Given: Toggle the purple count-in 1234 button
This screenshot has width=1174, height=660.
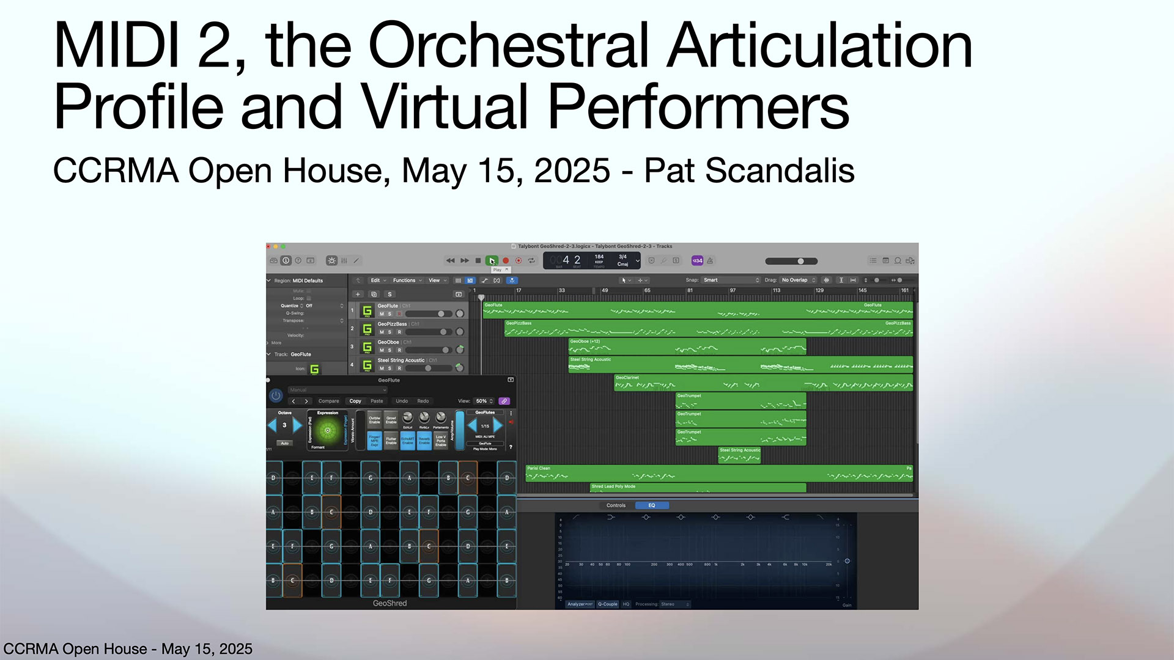Looking at the screenshot, I should tap(697, 261).
